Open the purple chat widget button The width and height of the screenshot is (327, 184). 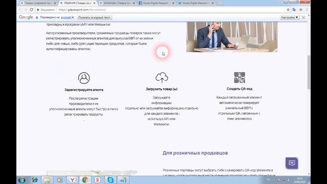tap(292, 163)
